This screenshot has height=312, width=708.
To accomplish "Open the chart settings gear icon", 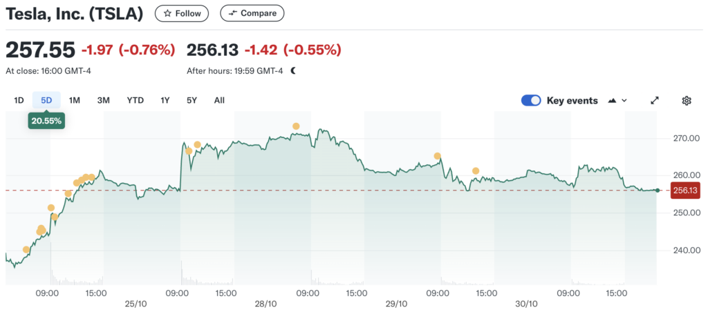I will point(686,100).
